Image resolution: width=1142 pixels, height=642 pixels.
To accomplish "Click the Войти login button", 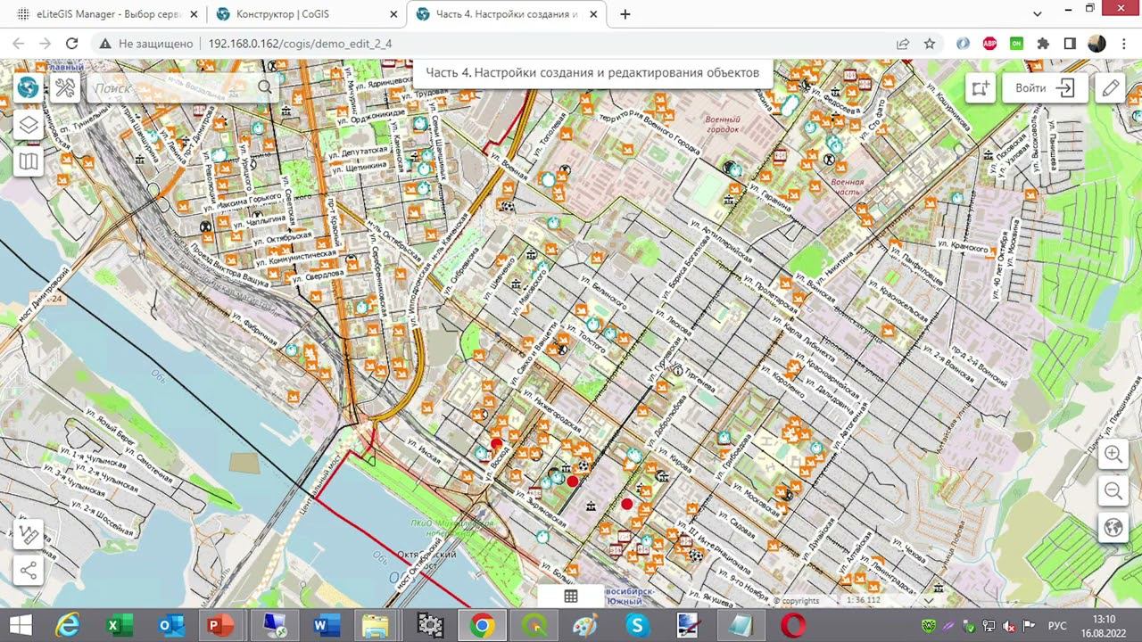I will [x=1044, y=88].
